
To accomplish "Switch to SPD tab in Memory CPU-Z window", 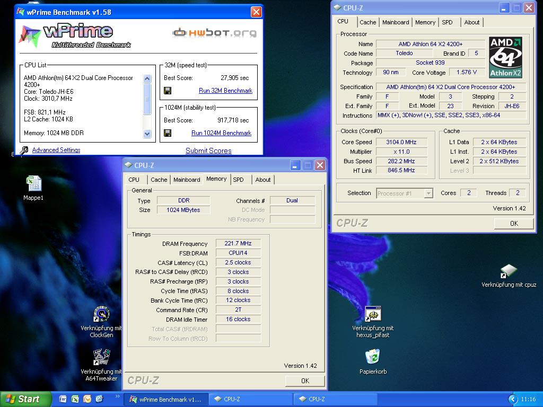I will pos(238,180).
